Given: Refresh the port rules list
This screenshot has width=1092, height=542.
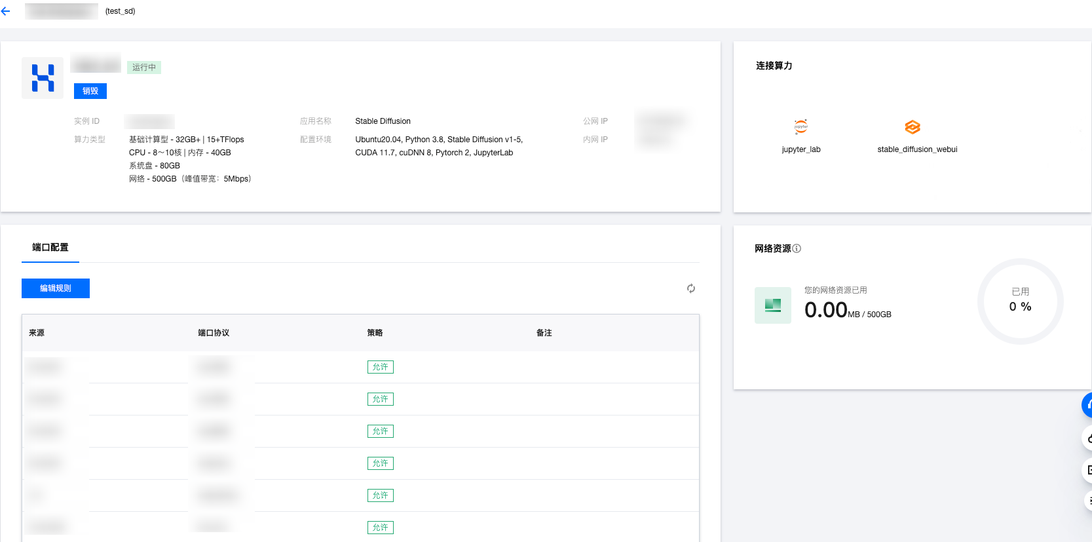Looking at the screenshot, I should pyautogui.click(x=691, y=288).
